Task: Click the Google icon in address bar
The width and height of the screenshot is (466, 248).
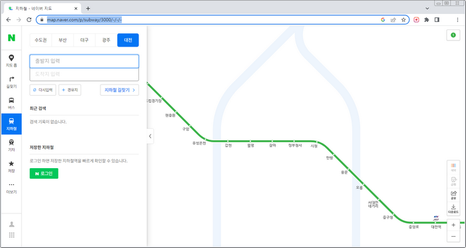Action: (x=383, y=20)
